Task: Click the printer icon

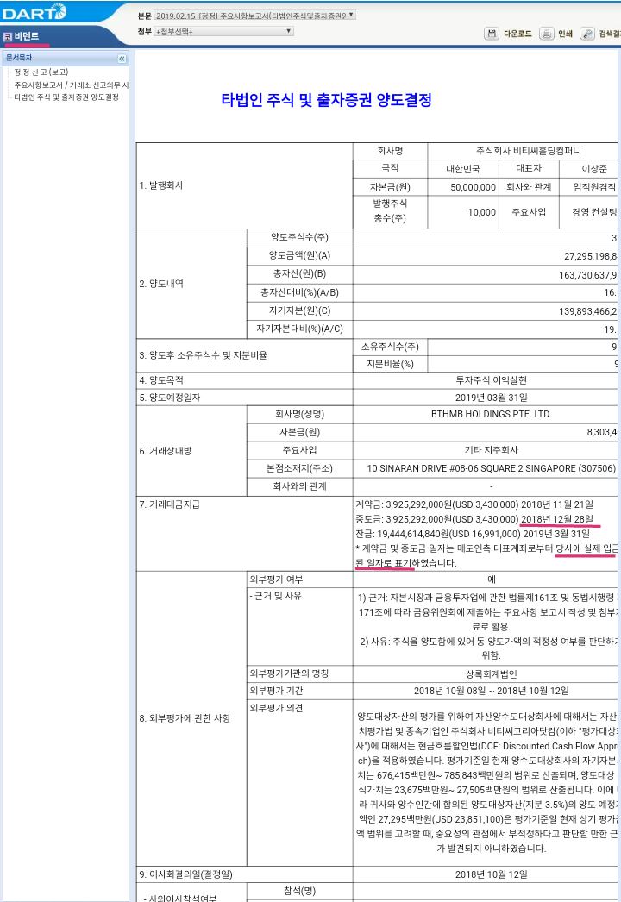Action: [x=546, y=34]
